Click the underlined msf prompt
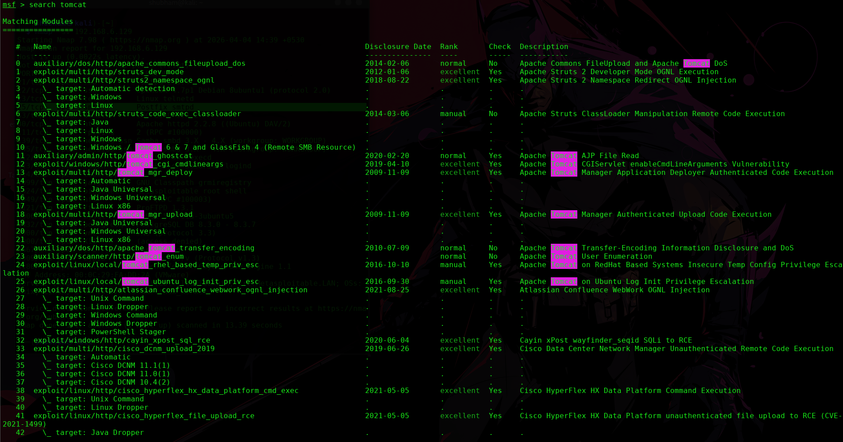This screenshot has height=442, width=843. 9,5
